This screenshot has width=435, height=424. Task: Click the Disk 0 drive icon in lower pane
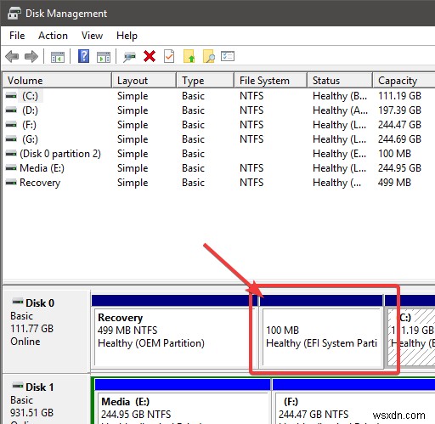18,302
